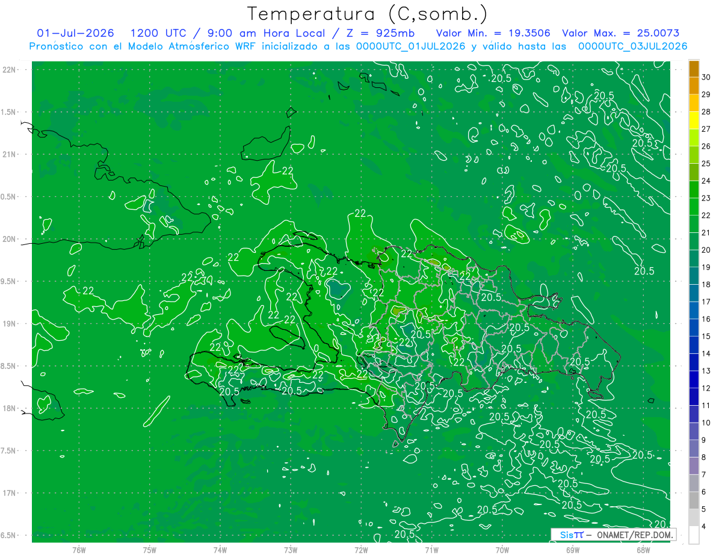Click the "19N" latitude axis label
Screen dimensions: 722x558
pyautogui.click(x=10, y=324)
